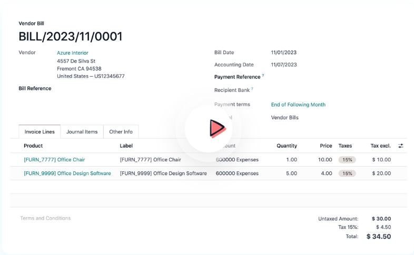The width and height of the screenshot is (414, 255).
Task: Click the quantity 1.00 cell
Action: (291, 160)
